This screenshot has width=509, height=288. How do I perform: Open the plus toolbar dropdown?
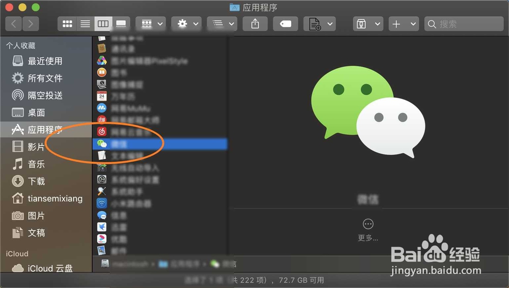coord(404,24)
